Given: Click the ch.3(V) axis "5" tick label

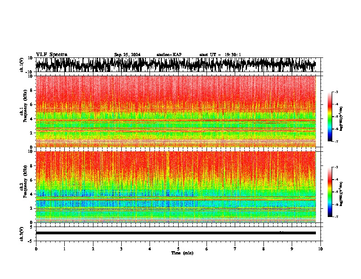Looking at the screenshot, I should (32, 227).
